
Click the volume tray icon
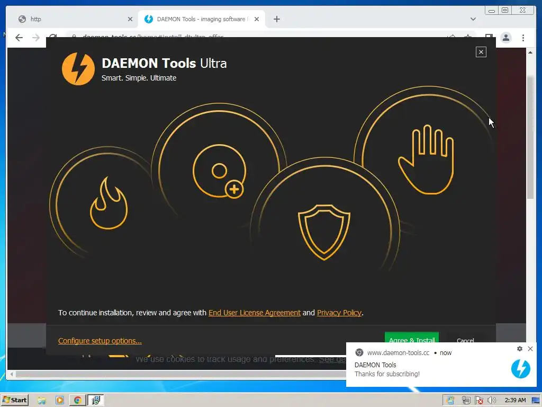click(491, 401)
